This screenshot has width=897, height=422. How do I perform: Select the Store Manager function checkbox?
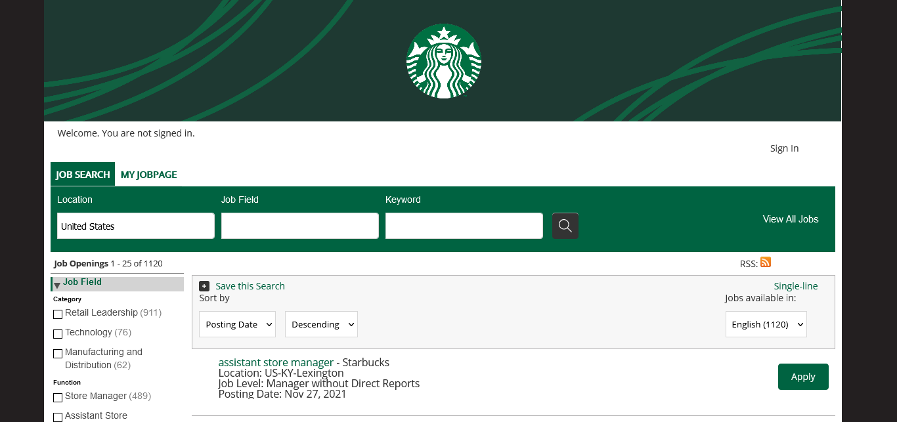pos(58,398)
